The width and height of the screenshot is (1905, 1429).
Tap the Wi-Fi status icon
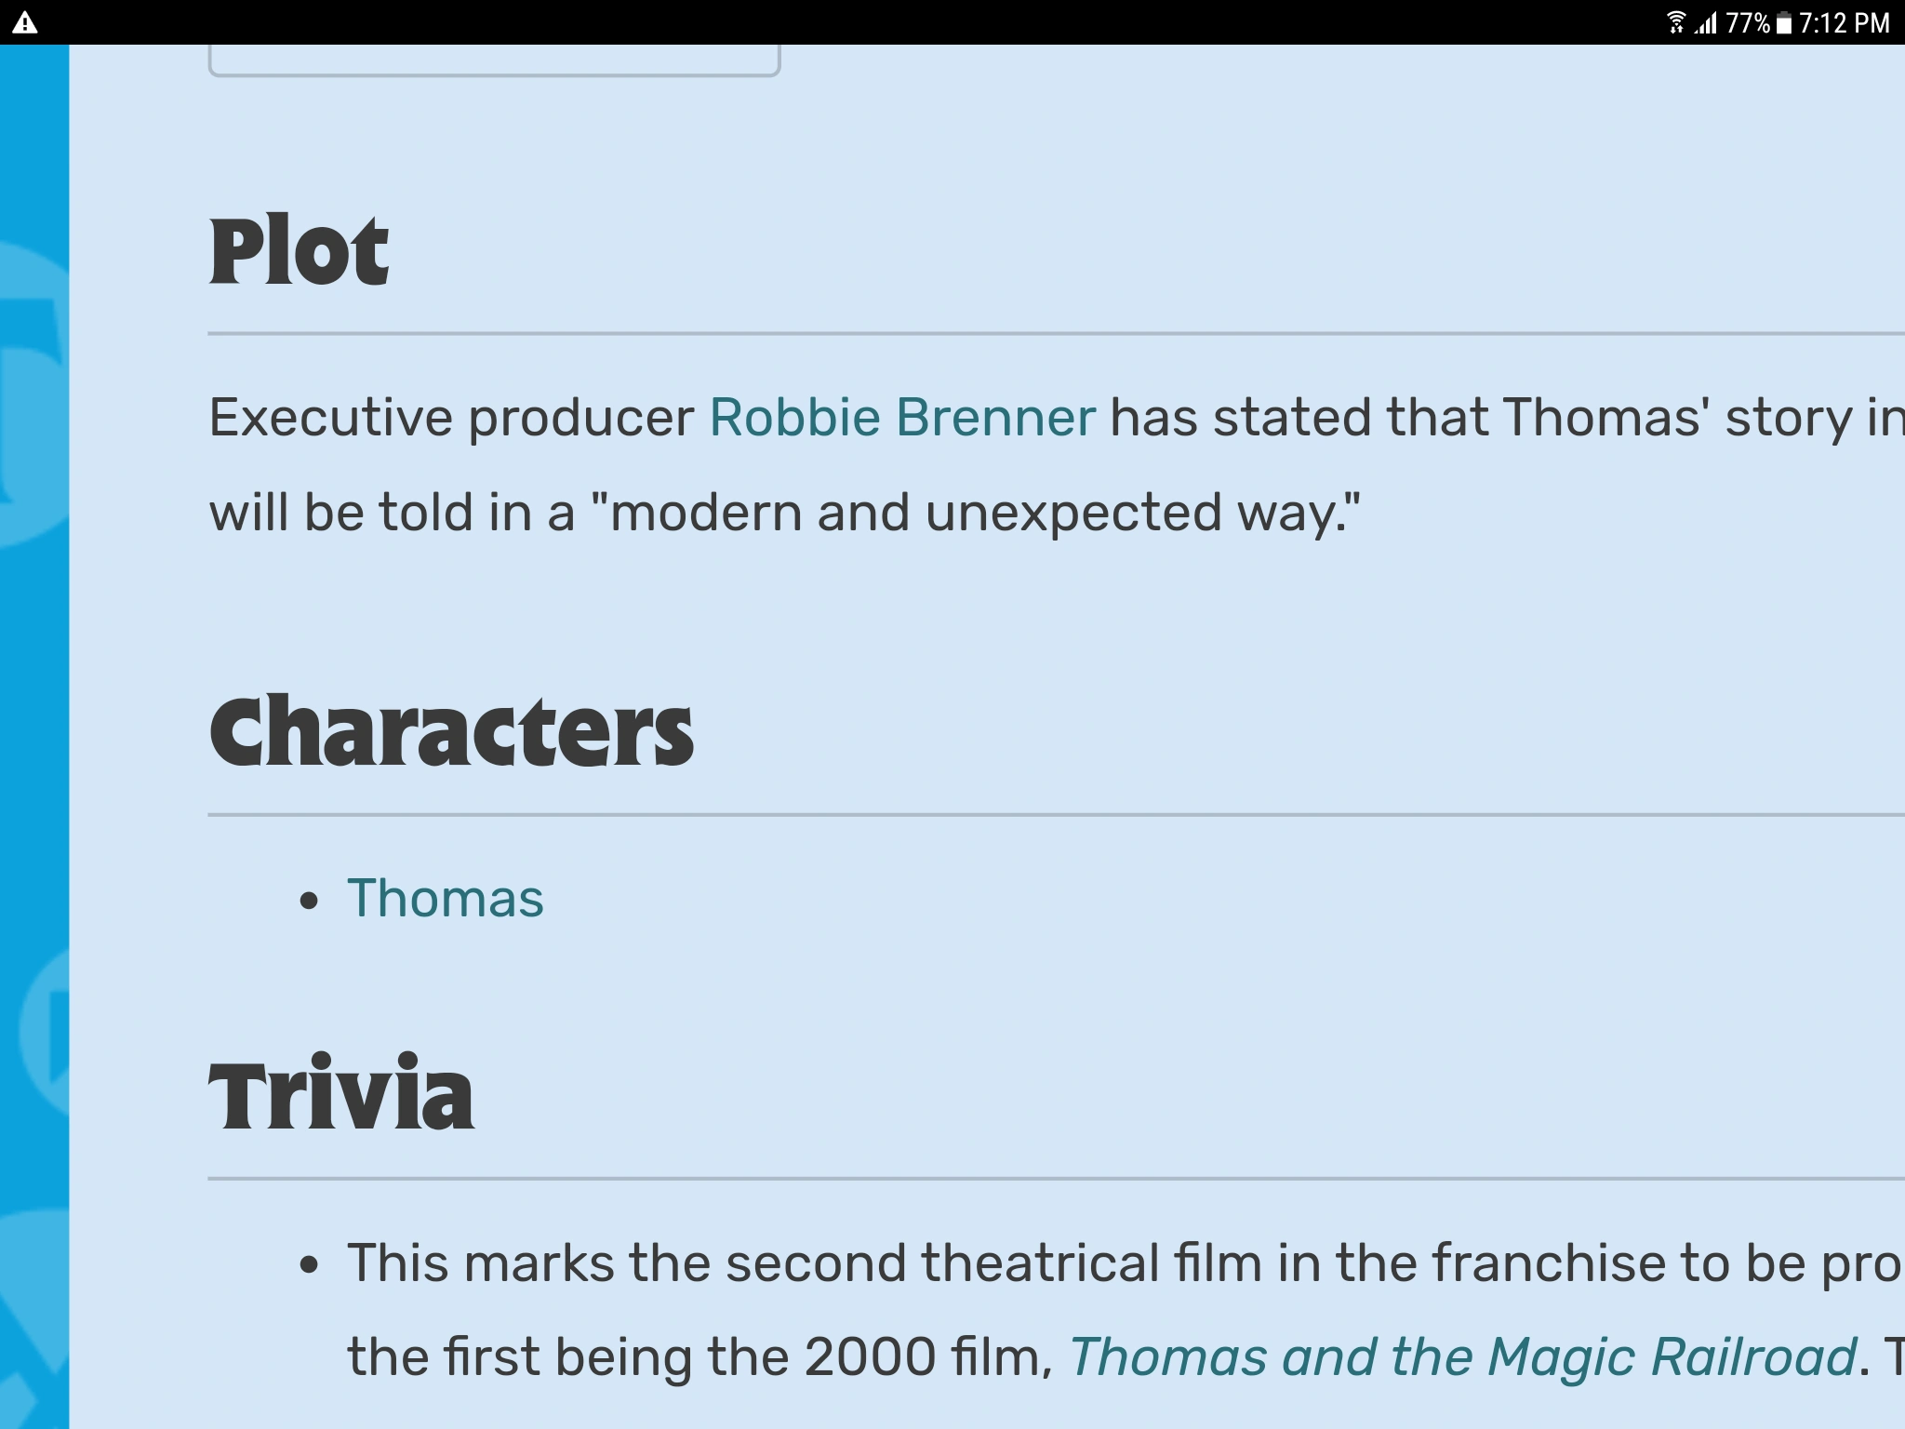1676,22
